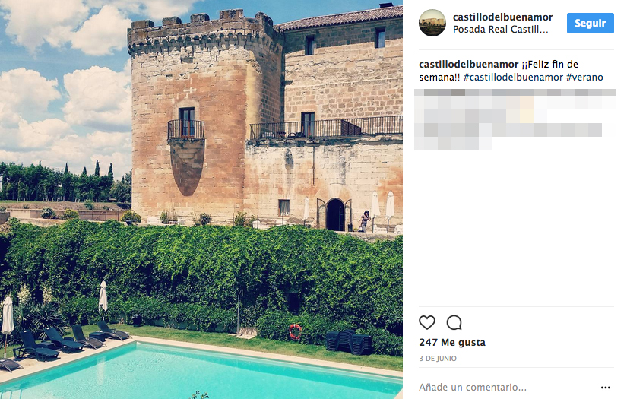Click the orange lifebuoy by the pool
The height and width of the screenshot is (399, 627).
click(295, 332)
